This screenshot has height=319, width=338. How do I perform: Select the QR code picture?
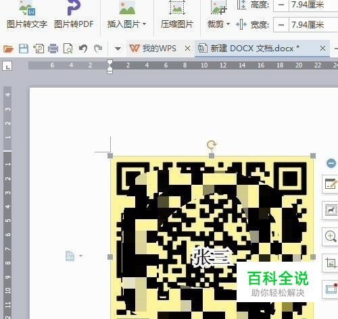[x=212, y=237]
